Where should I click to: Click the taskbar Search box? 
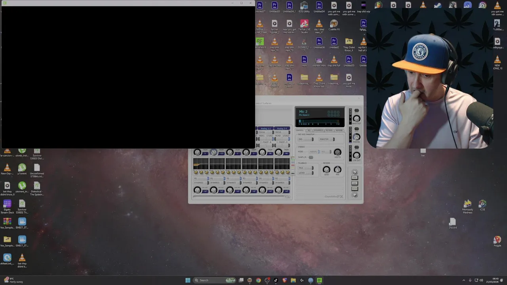pyautogui.click(x=214, y=280)
